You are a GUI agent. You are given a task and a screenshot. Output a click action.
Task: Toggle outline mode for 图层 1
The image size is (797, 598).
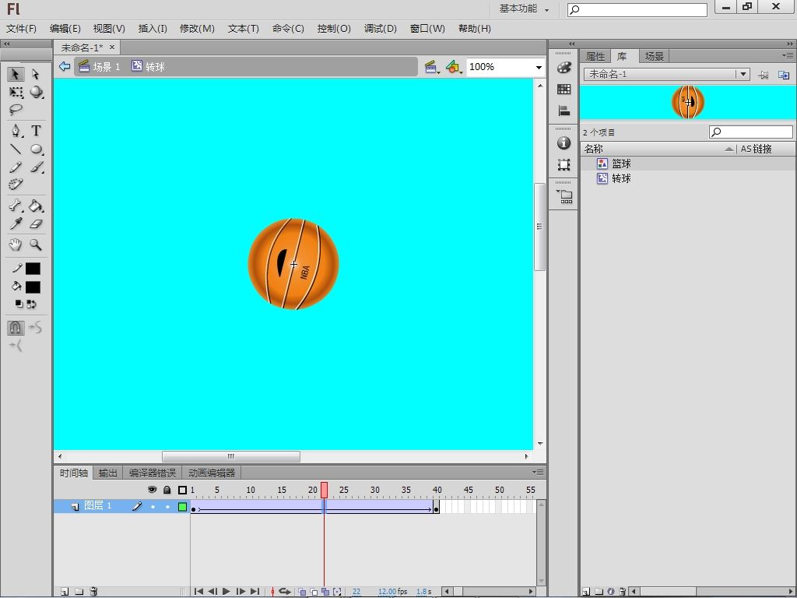coord(183,507)
